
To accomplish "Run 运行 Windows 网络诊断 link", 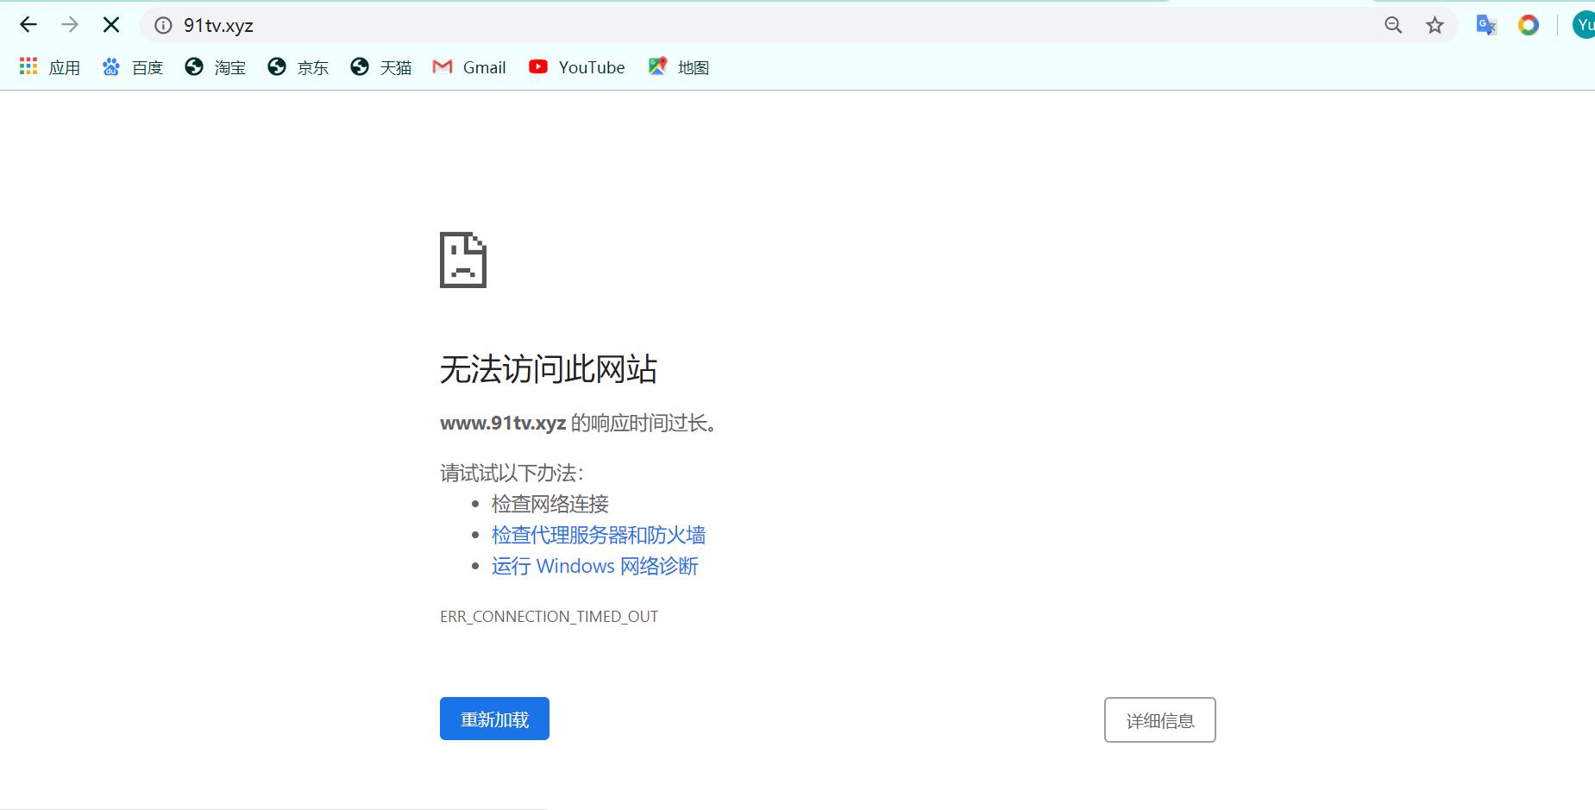I will pos(593,566).
